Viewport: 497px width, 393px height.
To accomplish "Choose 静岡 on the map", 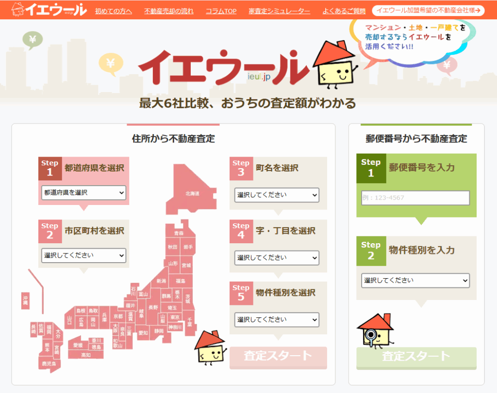I will 159,330.
